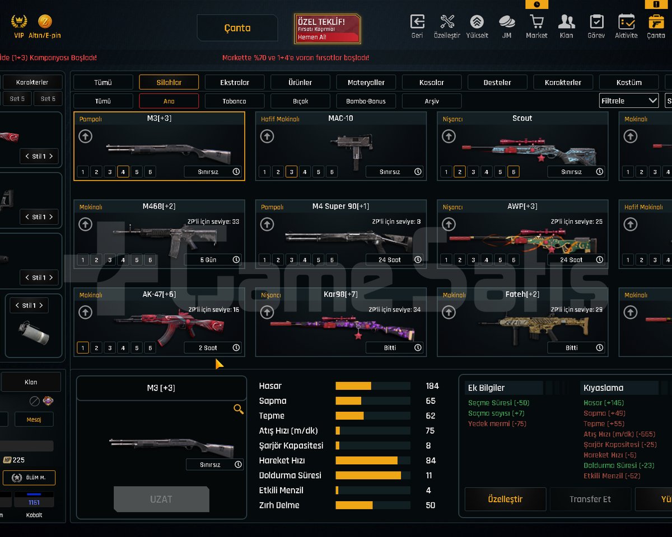This screenshot has height=537, width=672.
Task: Click the Hasar stat bar
Action: (373, 386)
